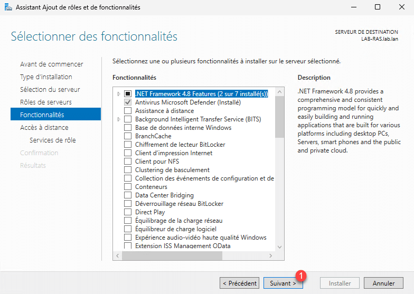Enable Chiffrement de lecteur BitLocker

[x=127, y=145]
